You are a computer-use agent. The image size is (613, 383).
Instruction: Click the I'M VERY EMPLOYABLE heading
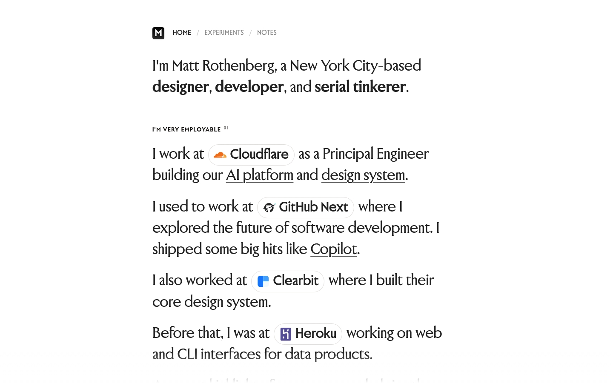186,129
